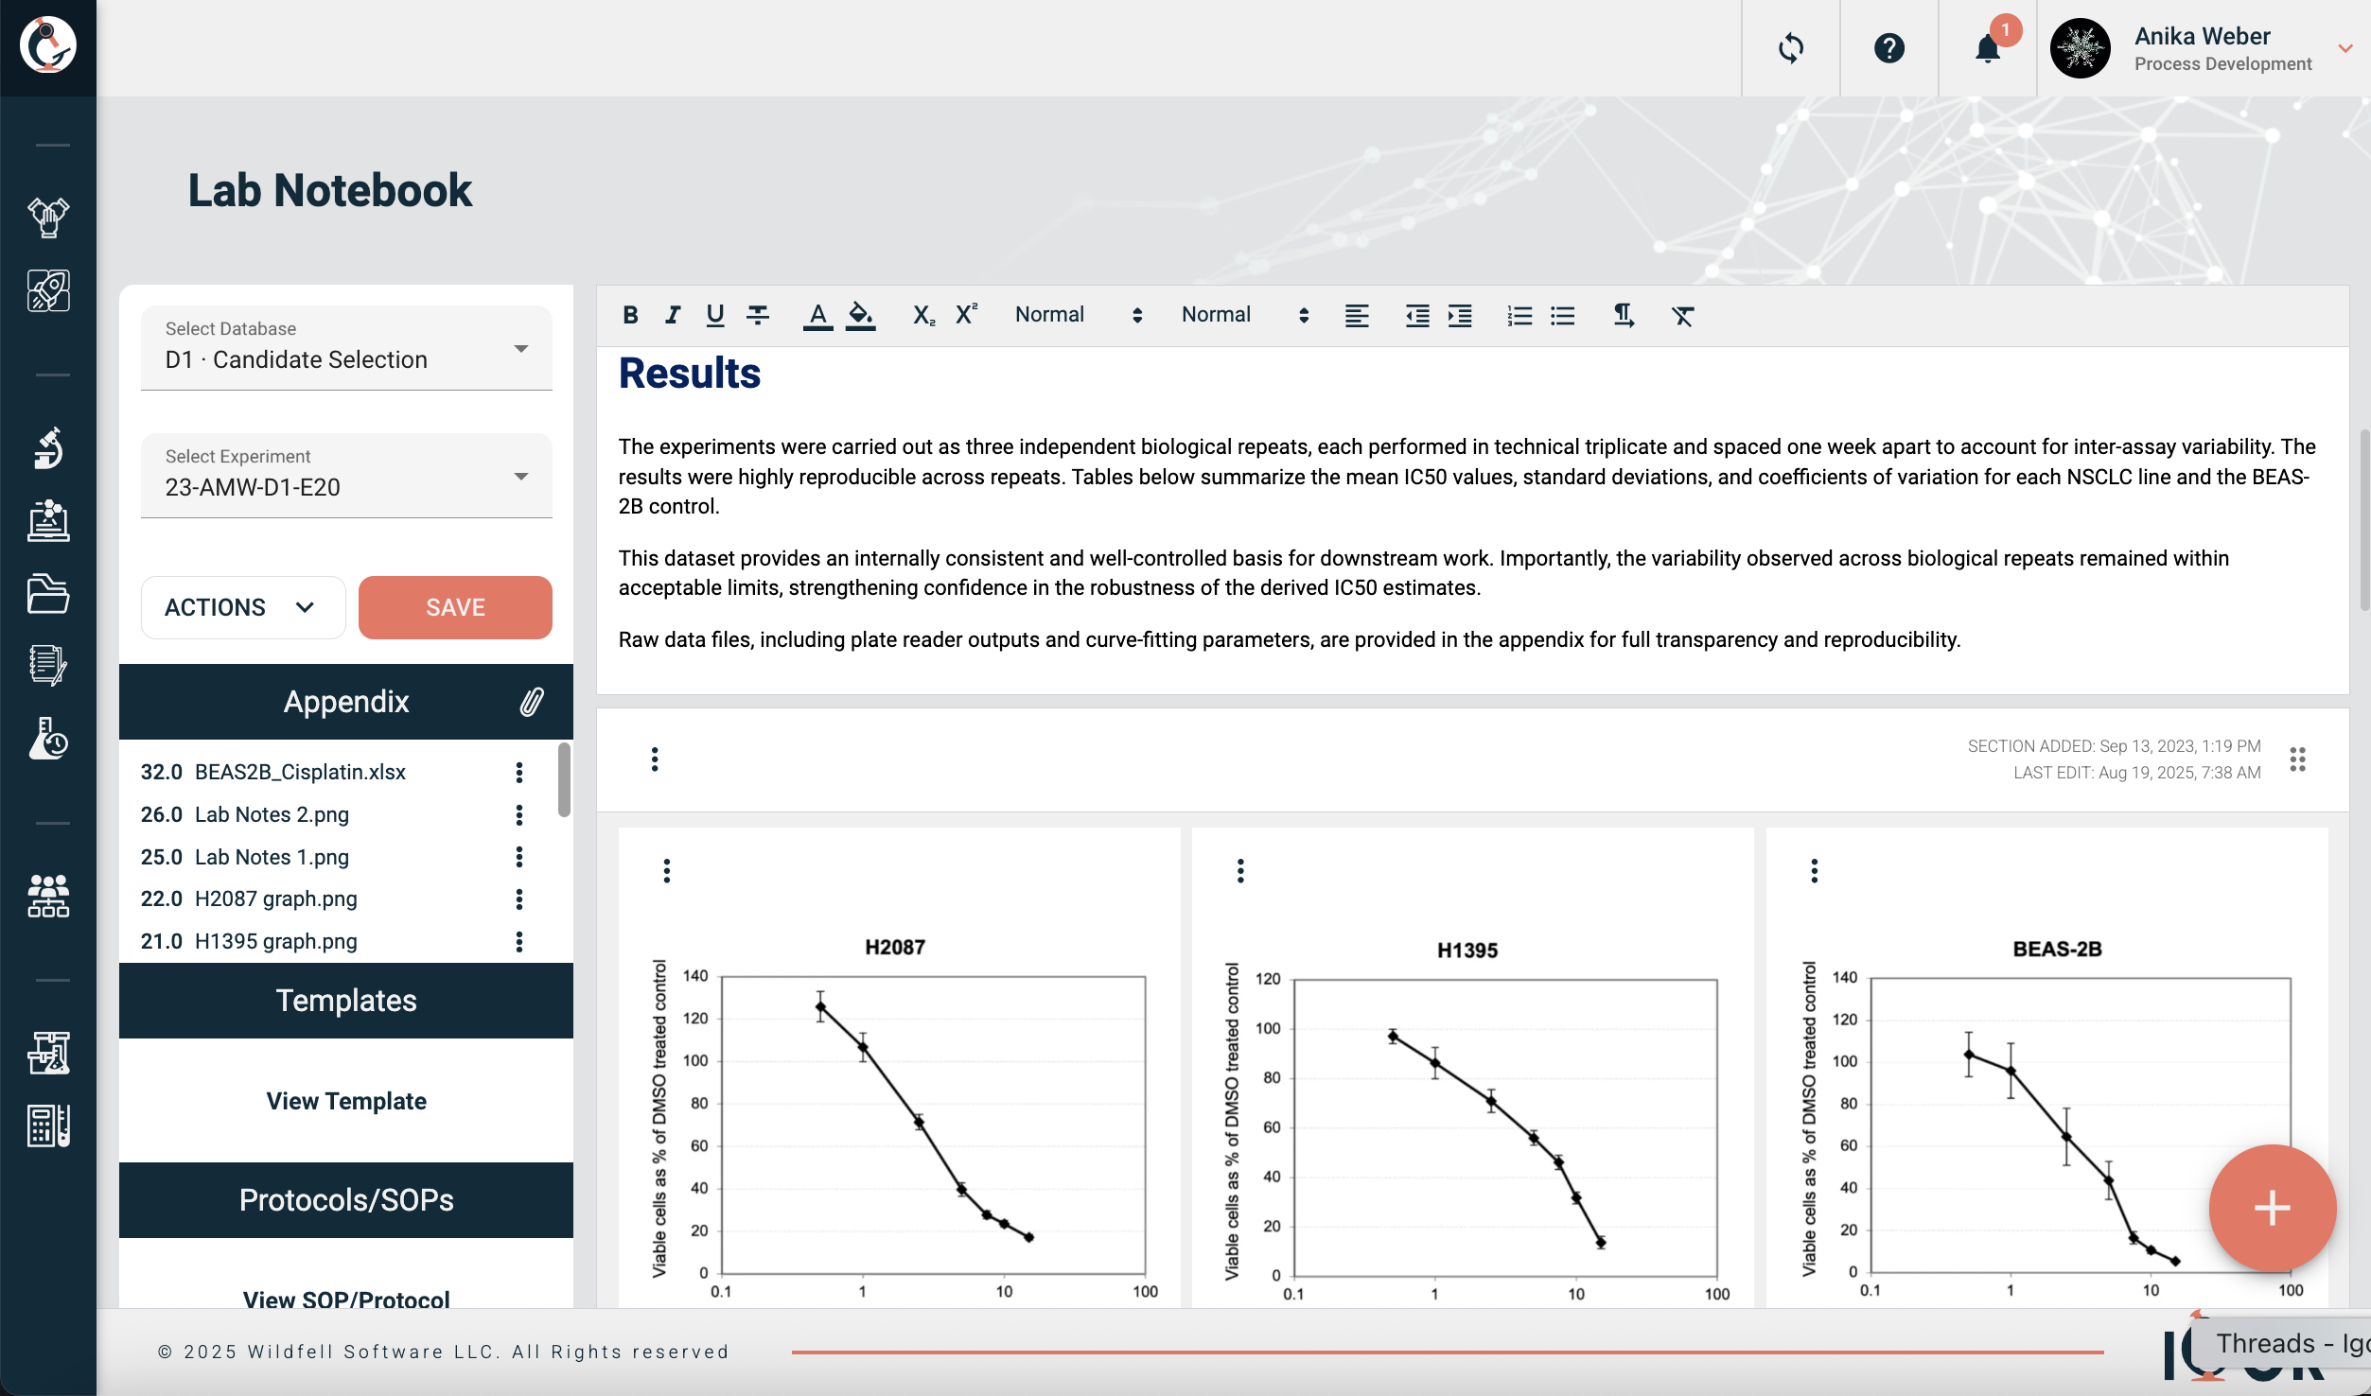Open the Protocols/SOPs panel header
Screen dimensions: 2371x1396
346,1200
